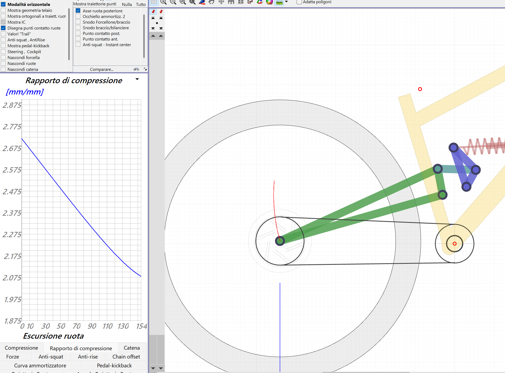
Task: Click the zoom in magnifier icon
Action: [x=163, y=2]
